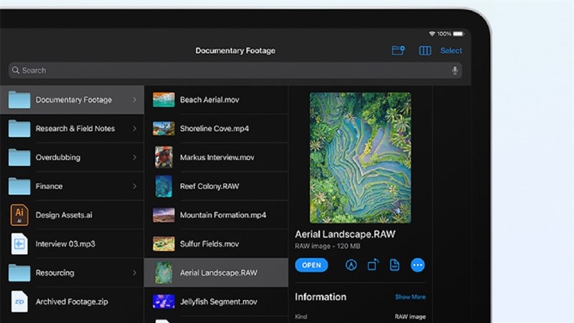Tap the rotate image icon
The height and width of the screenshot is (323, 574).
[373, 264]
